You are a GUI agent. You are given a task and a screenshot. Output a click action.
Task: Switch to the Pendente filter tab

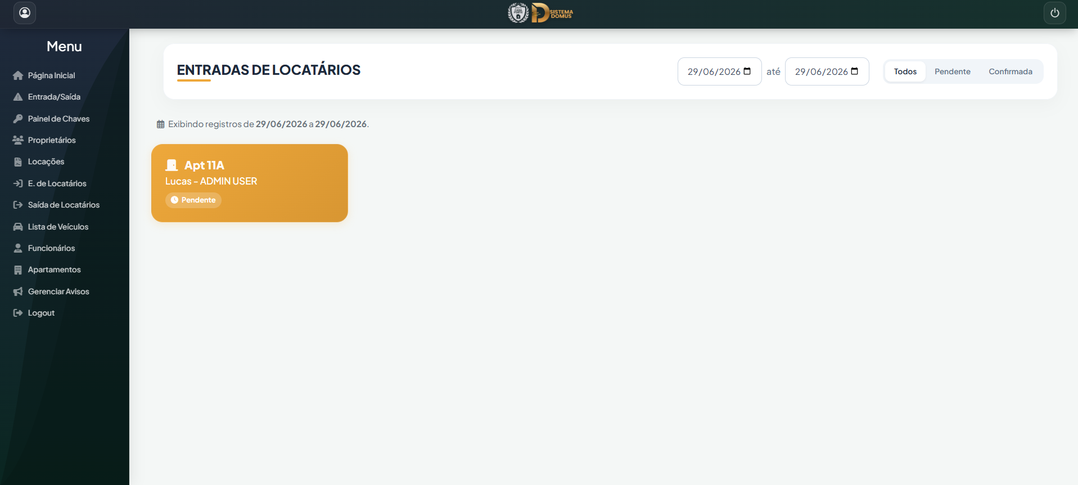click(953, 71)
